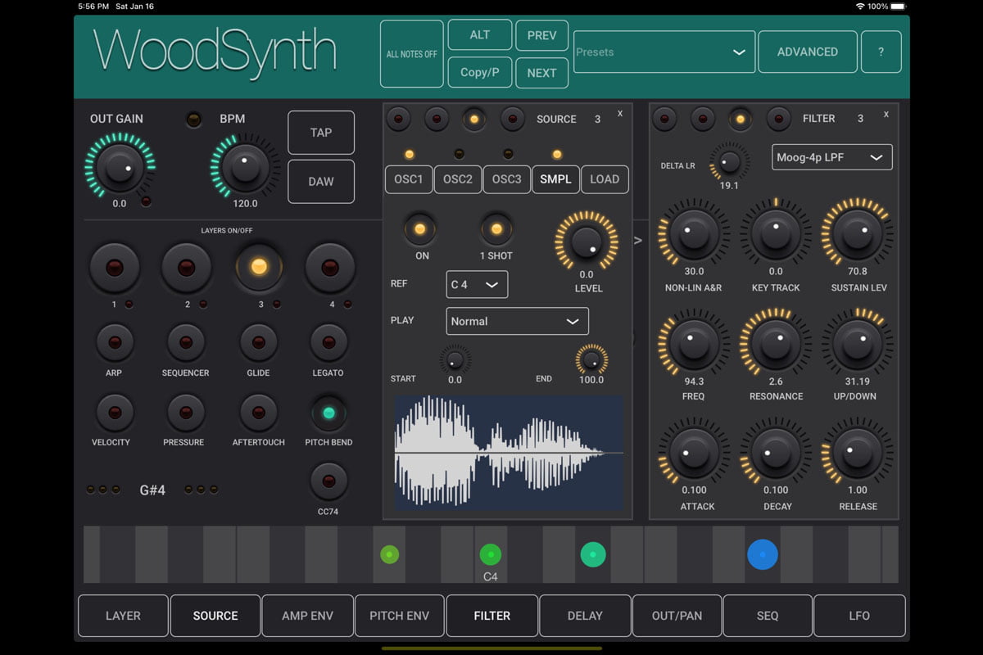983x655 pixels.
Task: Click the small LED below layer 1
Action: point(129,305)
